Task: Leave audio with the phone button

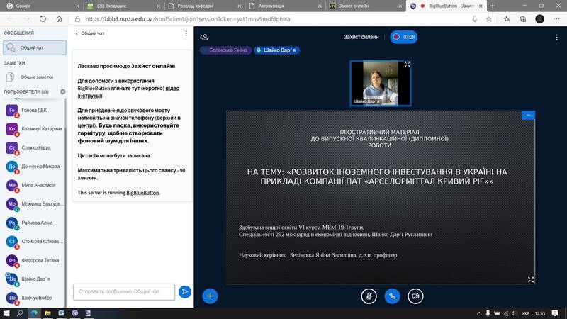Action: (392, 296)
